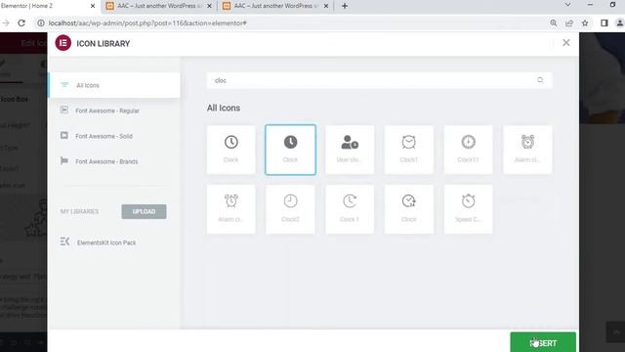
Task: Pick the Clock1 alarm-style icon
Action: (408, 150)
